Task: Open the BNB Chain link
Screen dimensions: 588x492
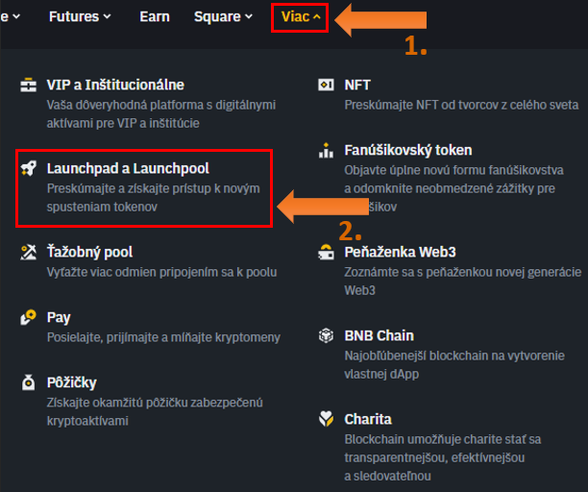Action: pos(379,335)
